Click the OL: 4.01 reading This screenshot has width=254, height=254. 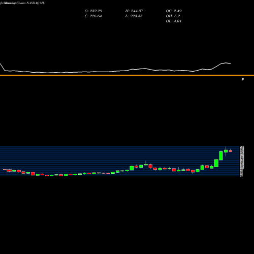174,21
